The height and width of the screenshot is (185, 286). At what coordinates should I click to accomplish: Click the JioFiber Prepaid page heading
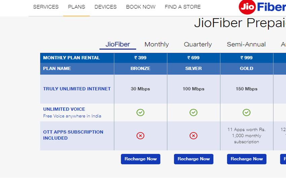click(x=240, y=23)
